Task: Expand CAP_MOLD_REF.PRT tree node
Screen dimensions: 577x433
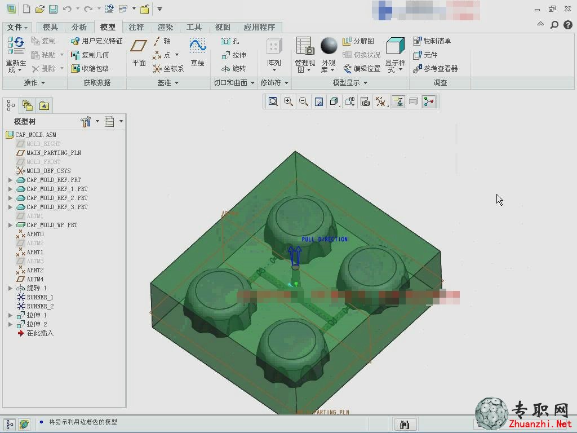Action: tap(10, 180)
